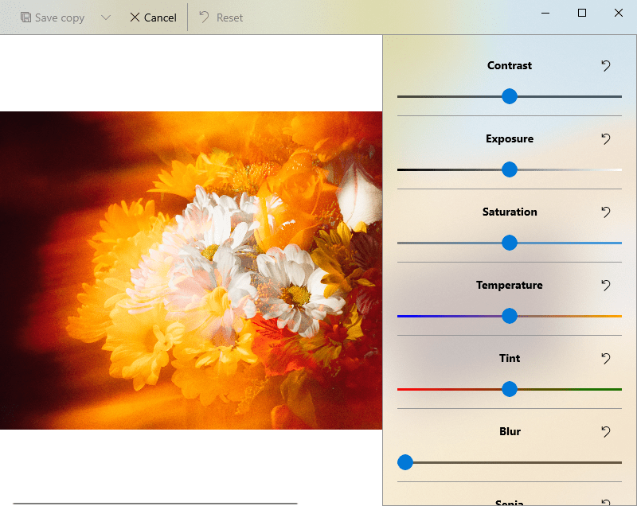Reset the Tint adjustment
This screenshot has height=506, width=637.
pos(606,359)
